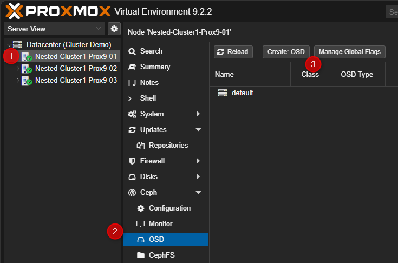Click the default root bucket icon

[x=223, y=93]
